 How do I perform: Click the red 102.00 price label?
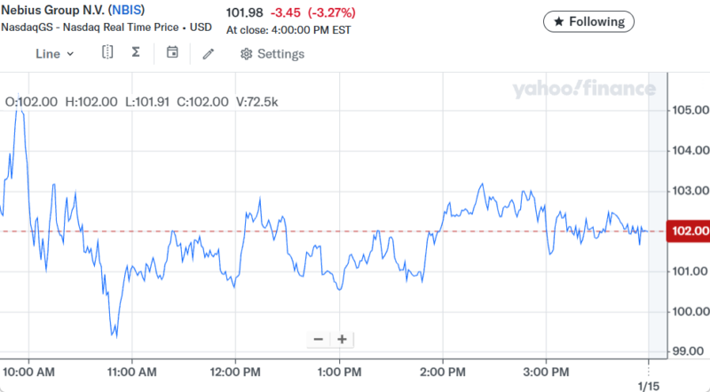pos(690,231)
